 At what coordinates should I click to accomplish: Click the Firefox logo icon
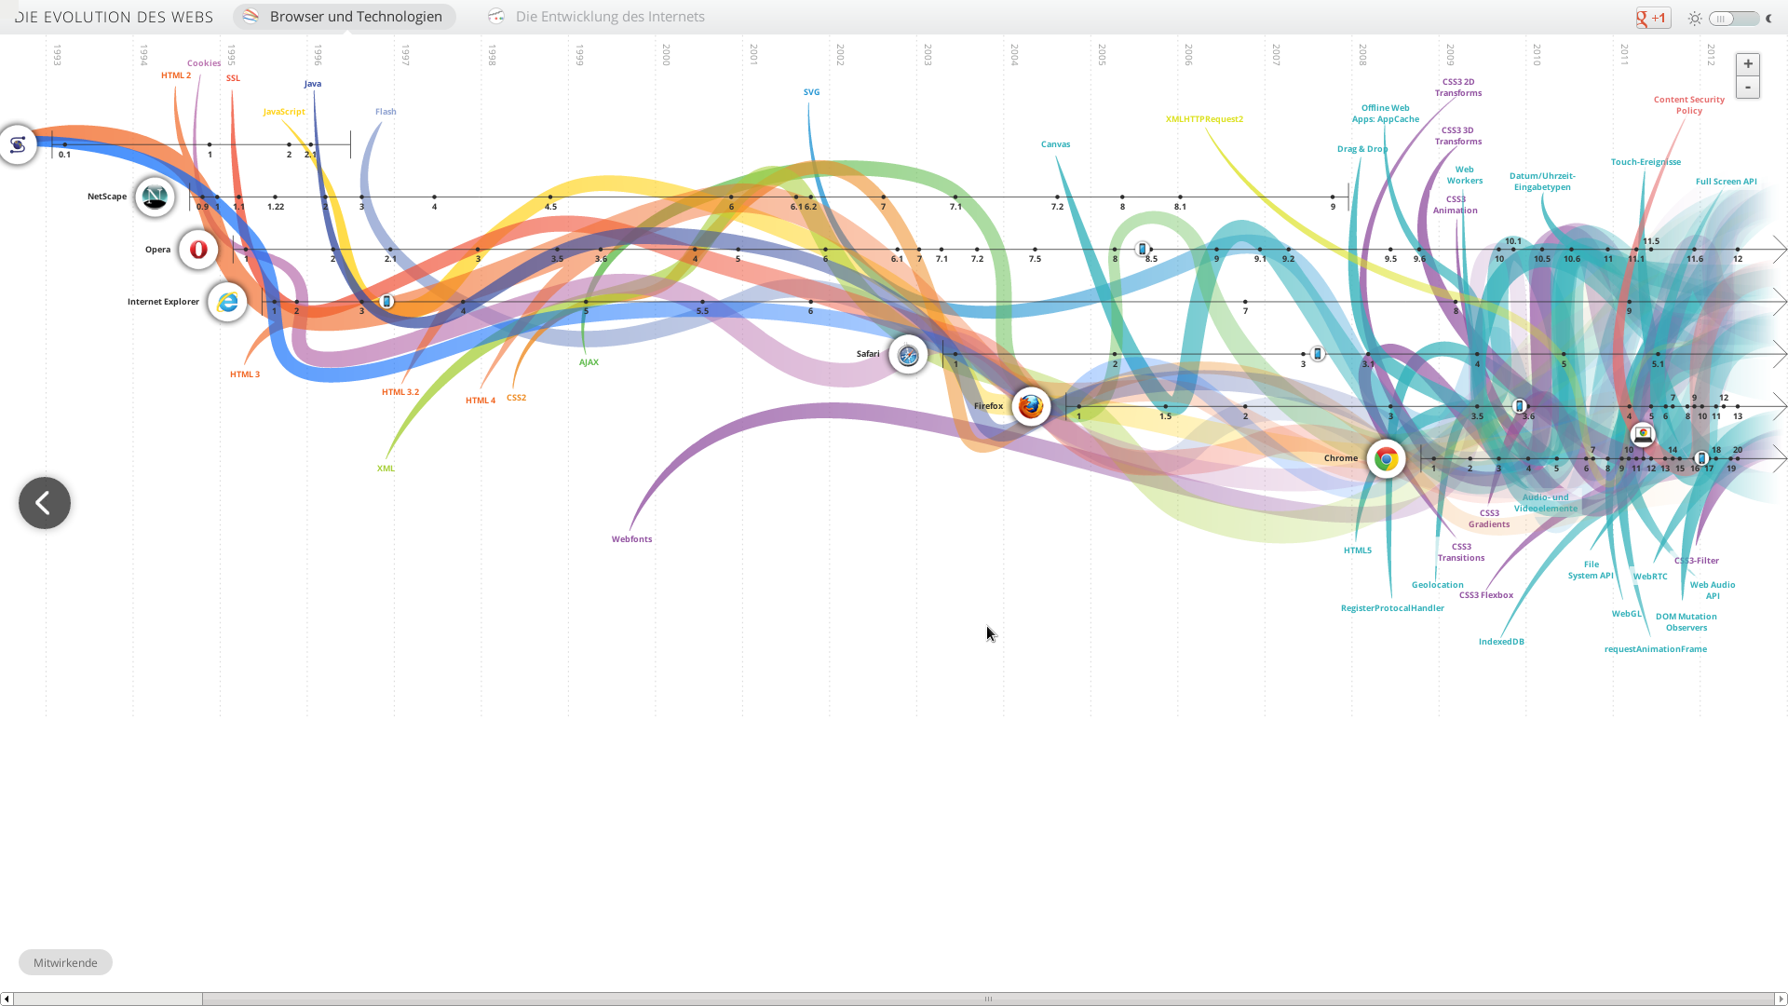pos(1031,406)
